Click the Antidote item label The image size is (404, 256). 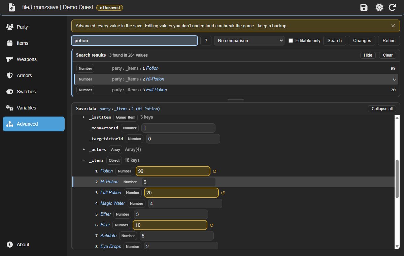point(108,236)
